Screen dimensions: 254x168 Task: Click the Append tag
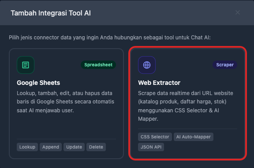(x=51, y=147)
